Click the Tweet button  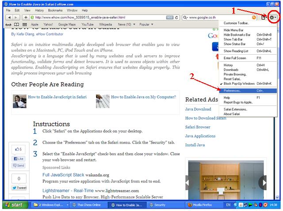point(19,188)
